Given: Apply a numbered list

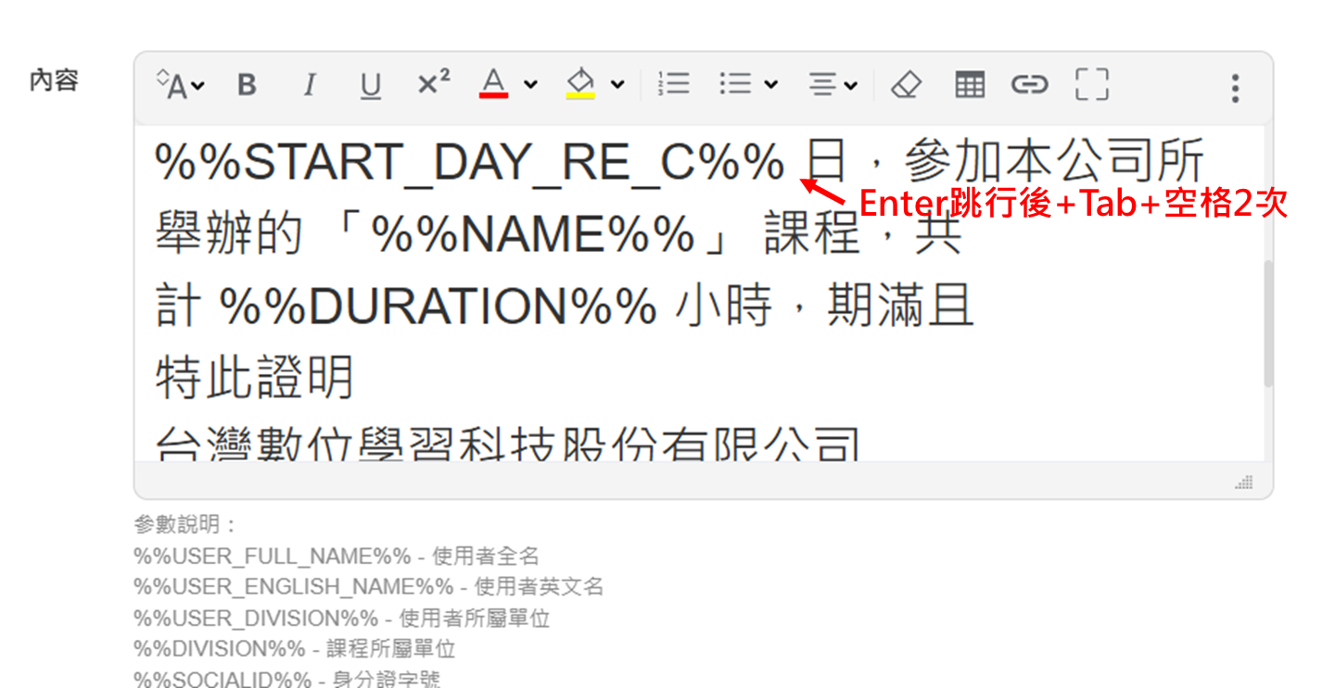Looking at the screenshot, I should coord(675,84).
